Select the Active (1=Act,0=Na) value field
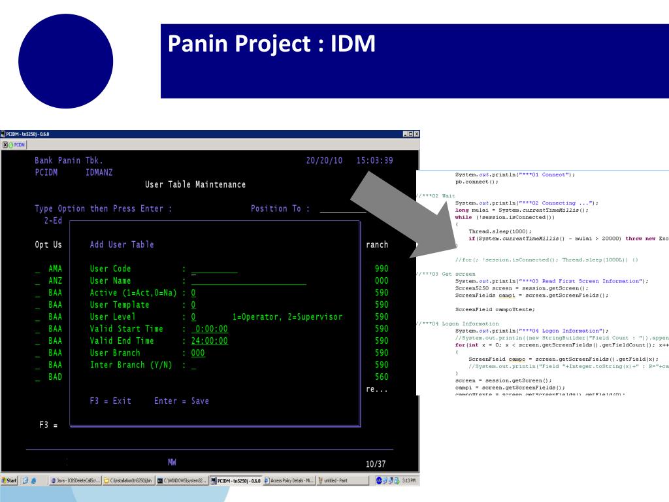 click(x=193, y=293)
